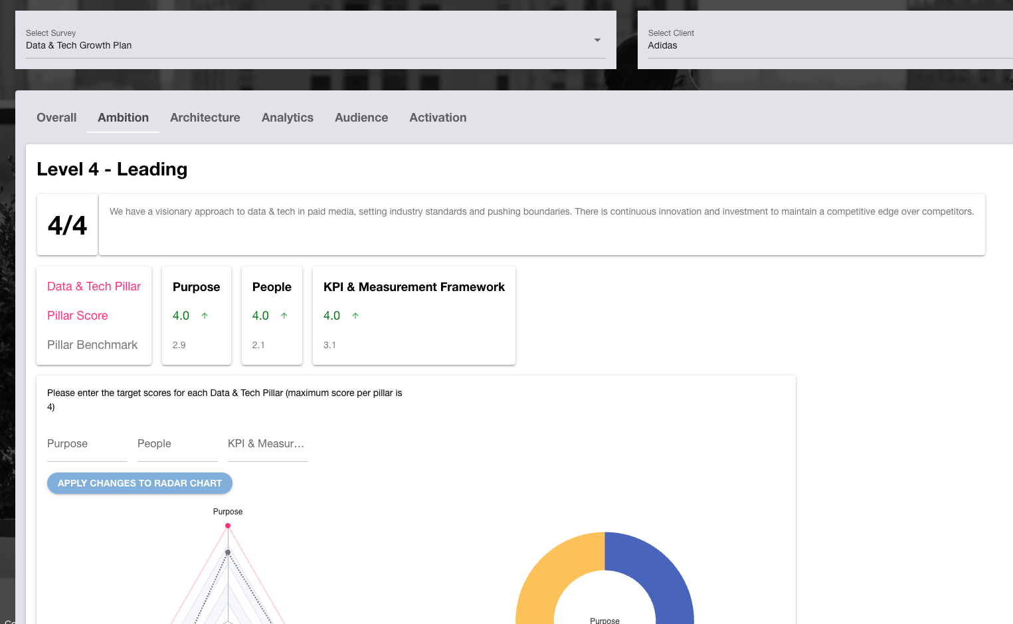Click the Level 4 - Leading heading
Viewport: 1013px width, 624px height.
(x=112, y=169)
